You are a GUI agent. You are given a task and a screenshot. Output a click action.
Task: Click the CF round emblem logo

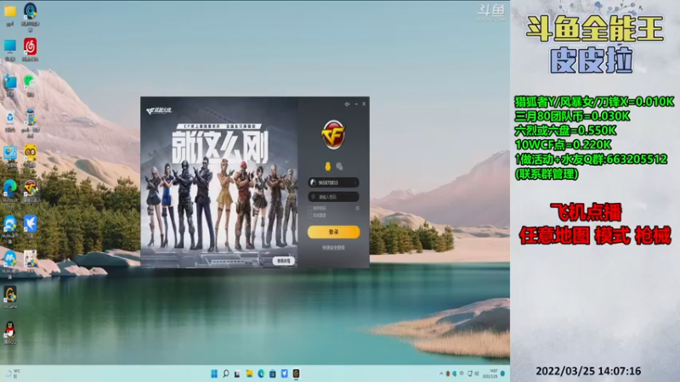pos(333,135)
